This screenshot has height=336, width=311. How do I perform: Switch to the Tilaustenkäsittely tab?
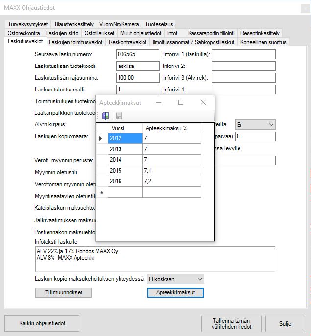73,24
